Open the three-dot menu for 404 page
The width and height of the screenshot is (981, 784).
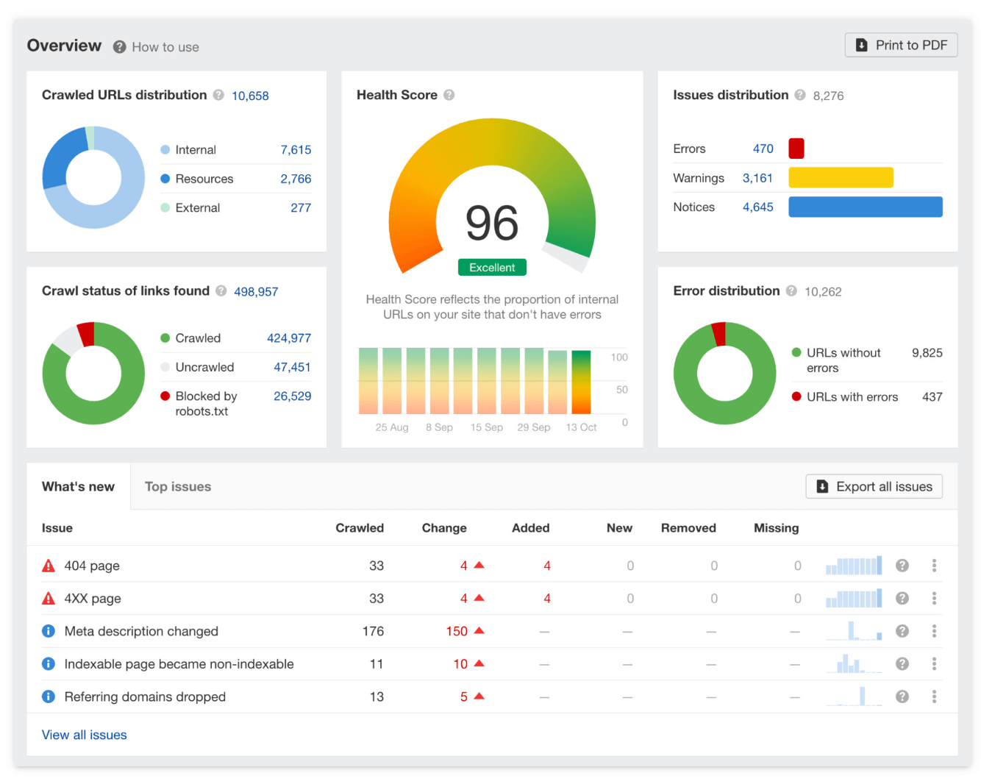[935, 566]
